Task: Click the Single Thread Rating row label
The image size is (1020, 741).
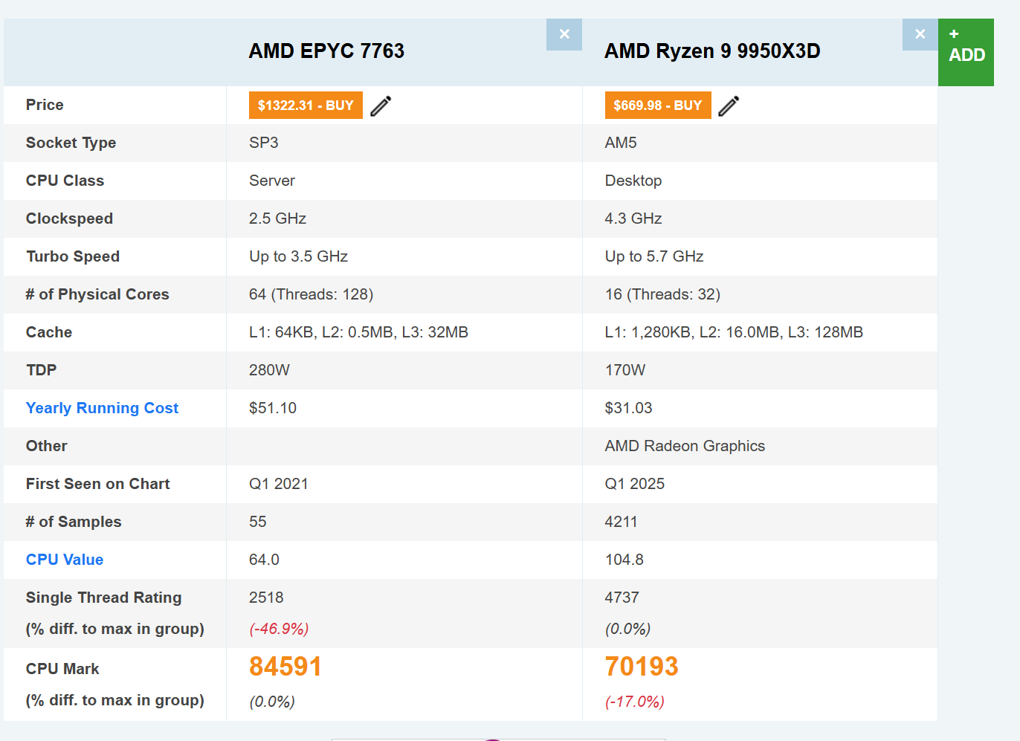Action: click(103, 598)
